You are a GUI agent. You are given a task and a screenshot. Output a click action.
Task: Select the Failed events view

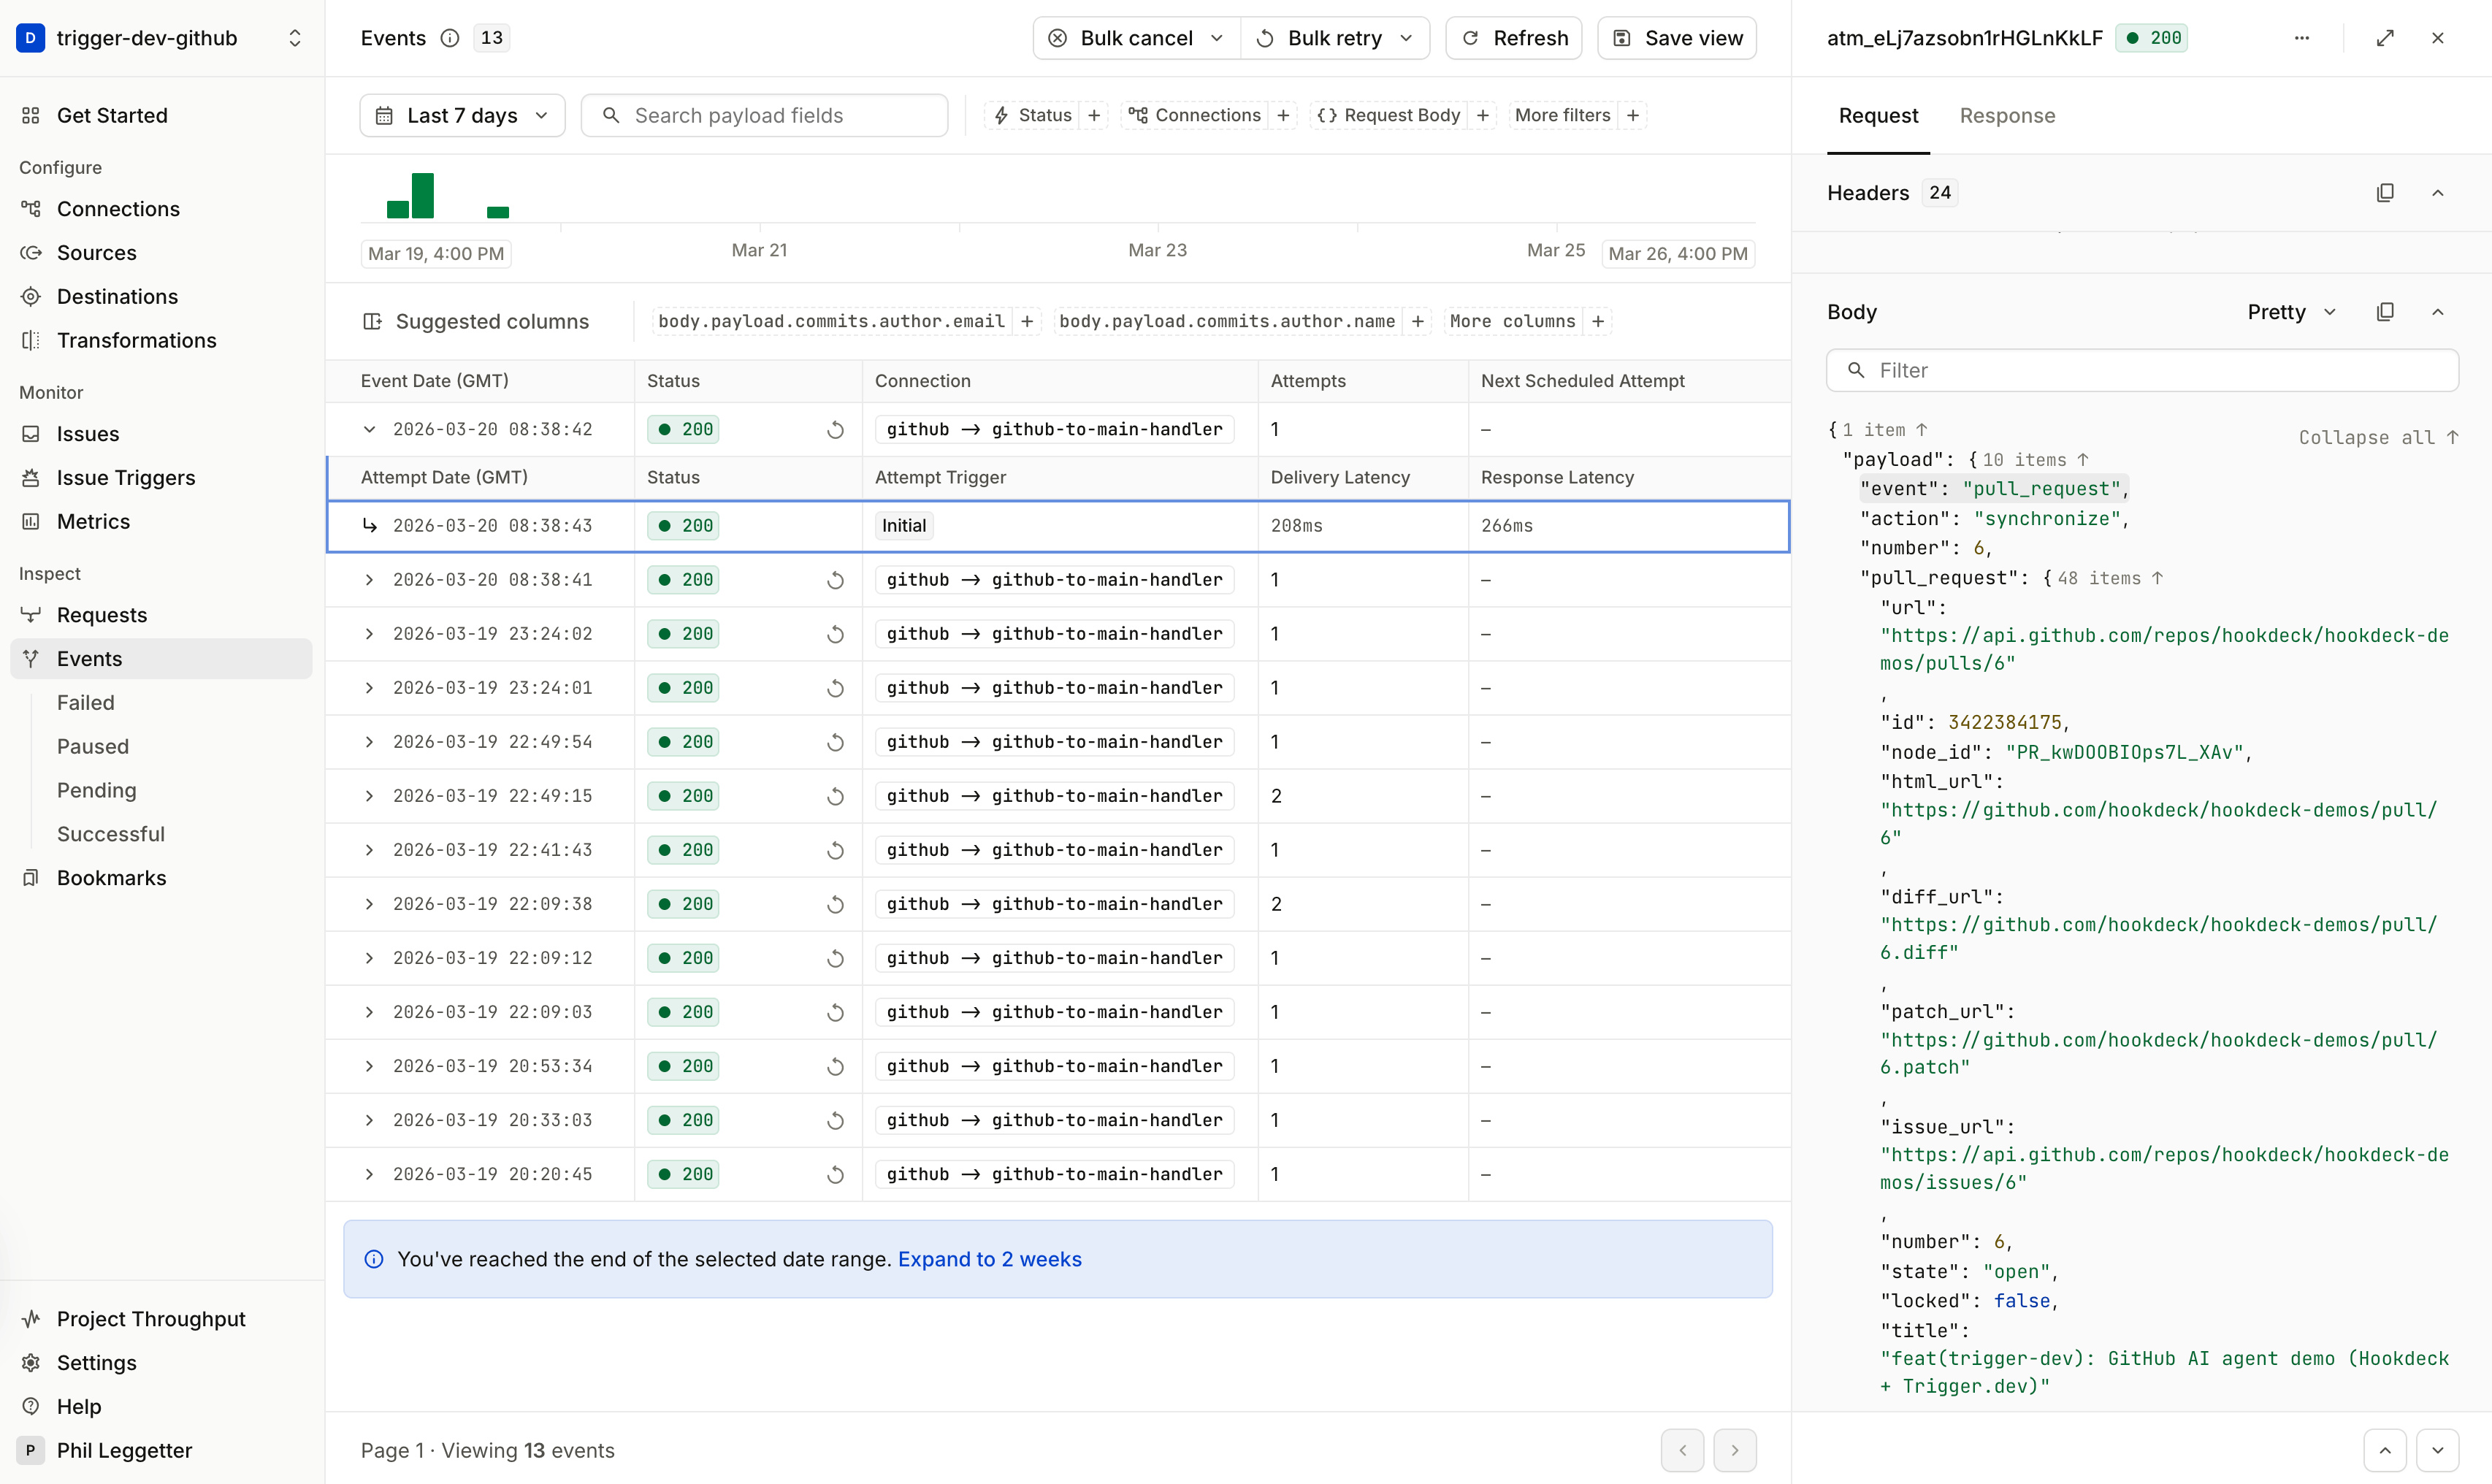tap(85, 702)
